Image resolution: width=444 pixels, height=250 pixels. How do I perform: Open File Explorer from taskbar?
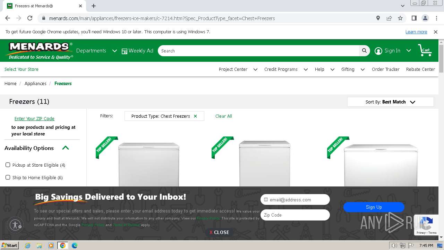[x=39, y=245]
